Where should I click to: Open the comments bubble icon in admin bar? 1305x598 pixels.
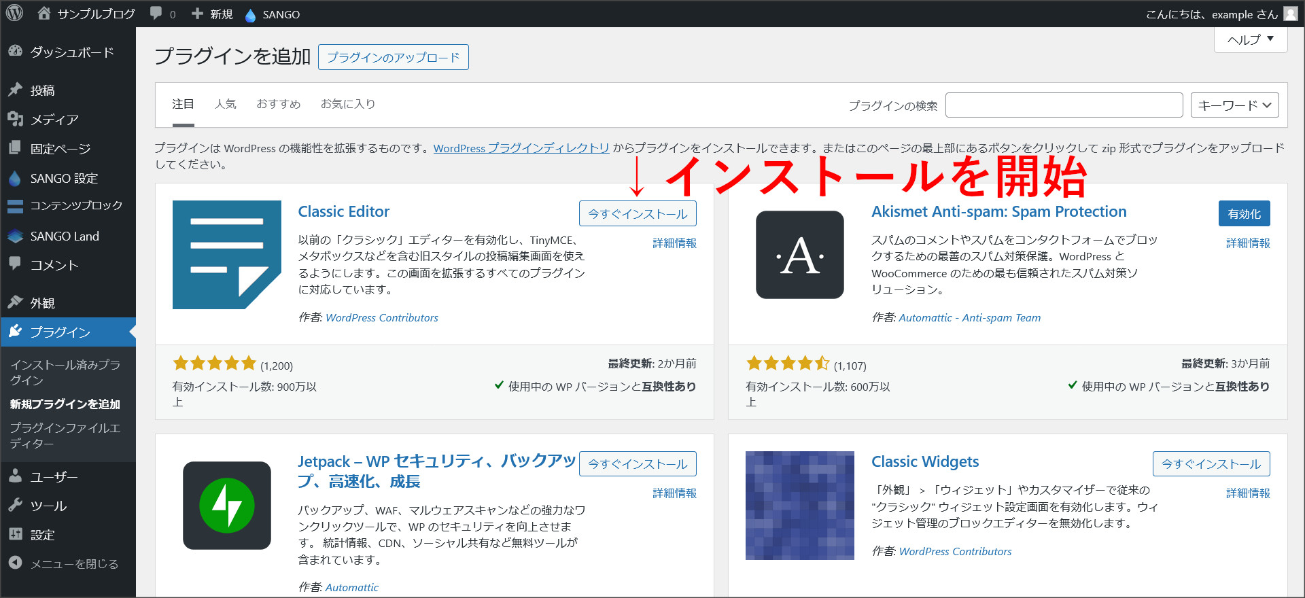(x=156, y=14)
